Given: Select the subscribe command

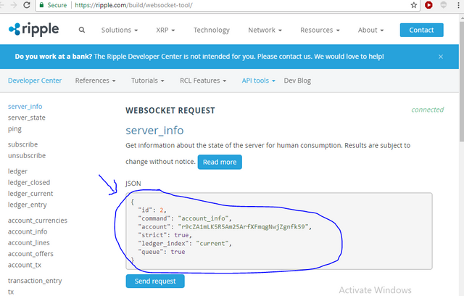Looking at the screenshot, I should tap(22, 144).
